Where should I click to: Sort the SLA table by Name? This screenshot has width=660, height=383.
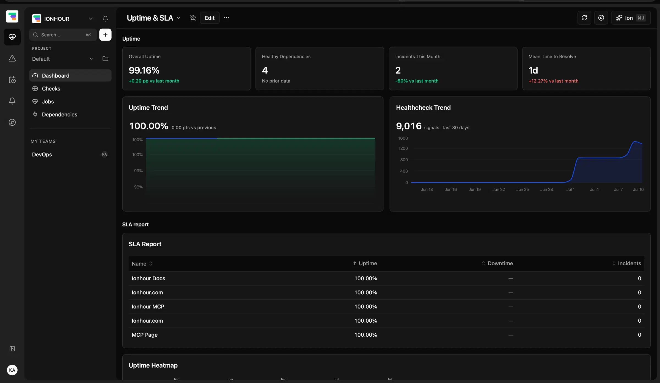142,264
